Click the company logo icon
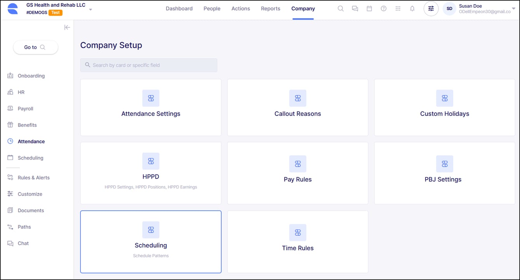The height and width of the screenshot is (280, 520). pyautogui.click(x=13, y=9)
